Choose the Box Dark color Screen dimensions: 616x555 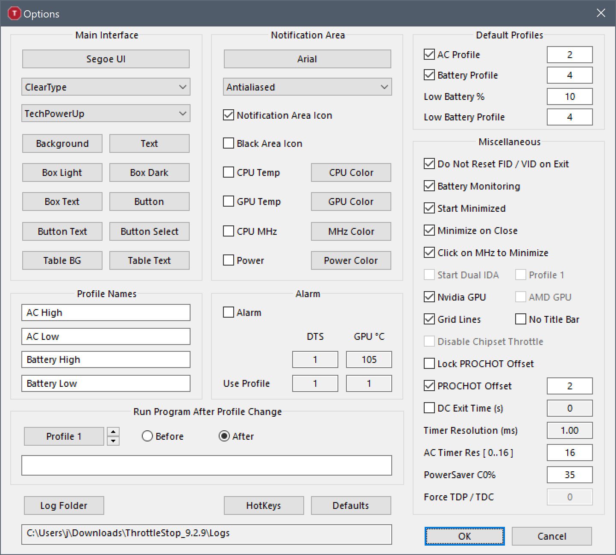tap(150, 172)
